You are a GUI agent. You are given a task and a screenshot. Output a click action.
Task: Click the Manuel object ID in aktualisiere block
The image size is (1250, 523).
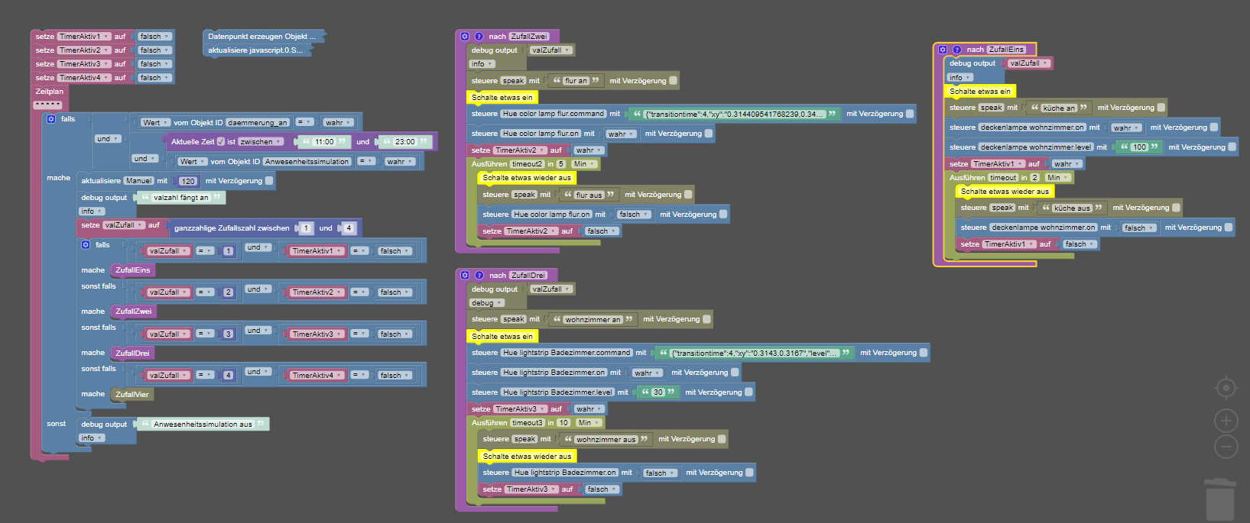point(139,181)
